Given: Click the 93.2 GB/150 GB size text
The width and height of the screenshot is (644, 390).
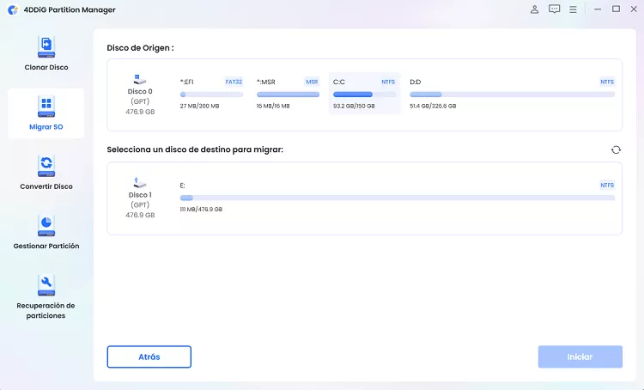Looking at the screenshot, I should 354,106.
